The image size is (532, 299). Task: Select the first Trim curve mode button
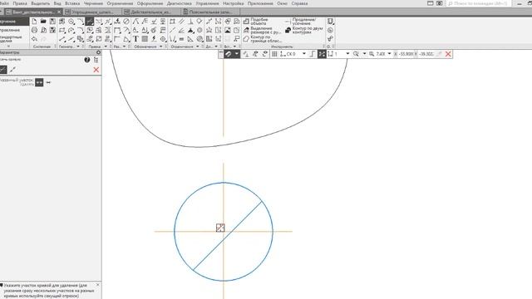pyautogui.click(x=3, y=70)
